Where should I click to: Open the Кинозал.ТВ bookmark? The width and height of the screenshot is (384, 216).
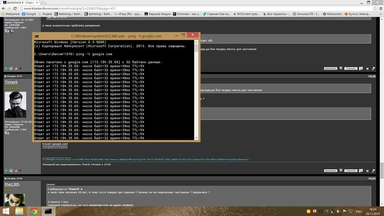coord(306,14)
